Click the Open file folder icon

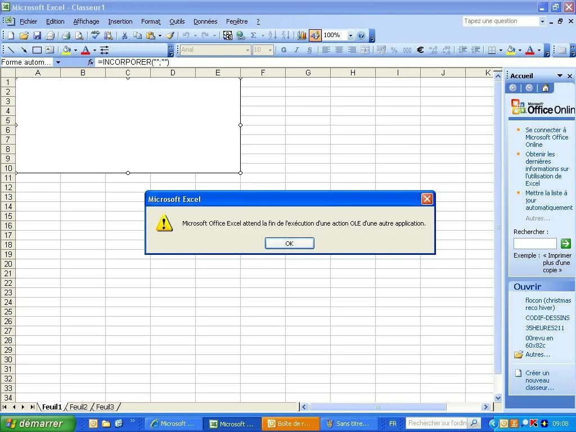point(24,35)
